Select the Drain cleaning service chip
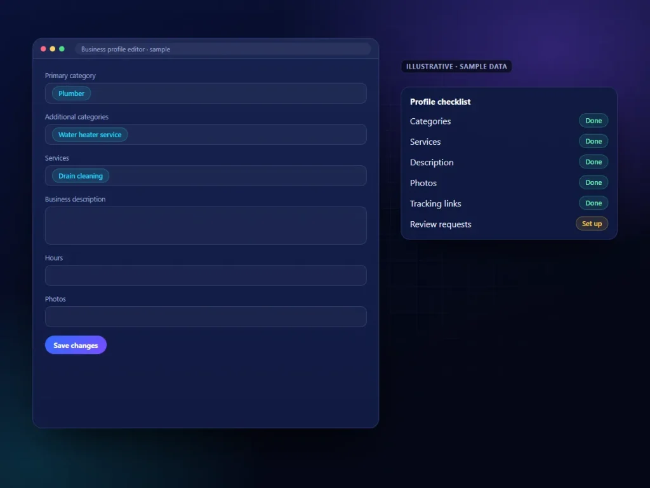 [x=81, y=175]
